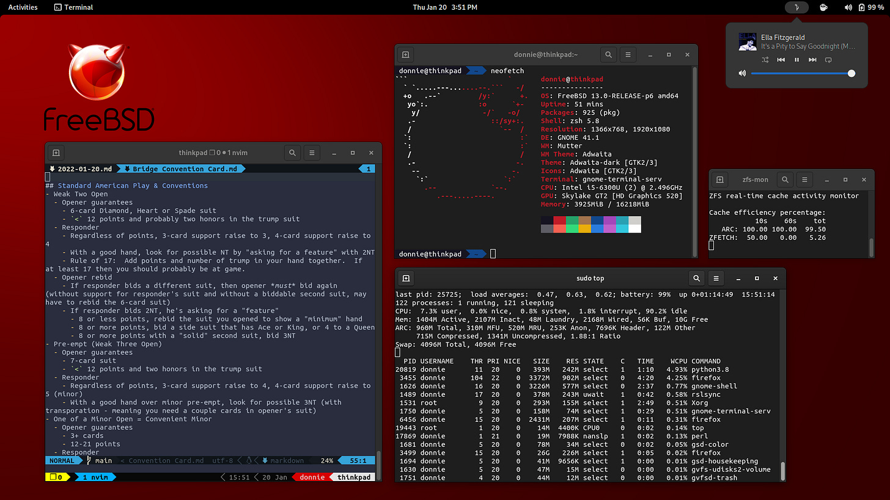
Task: Open the clock showing Thu Jan 20
Action: pos(444,7)
